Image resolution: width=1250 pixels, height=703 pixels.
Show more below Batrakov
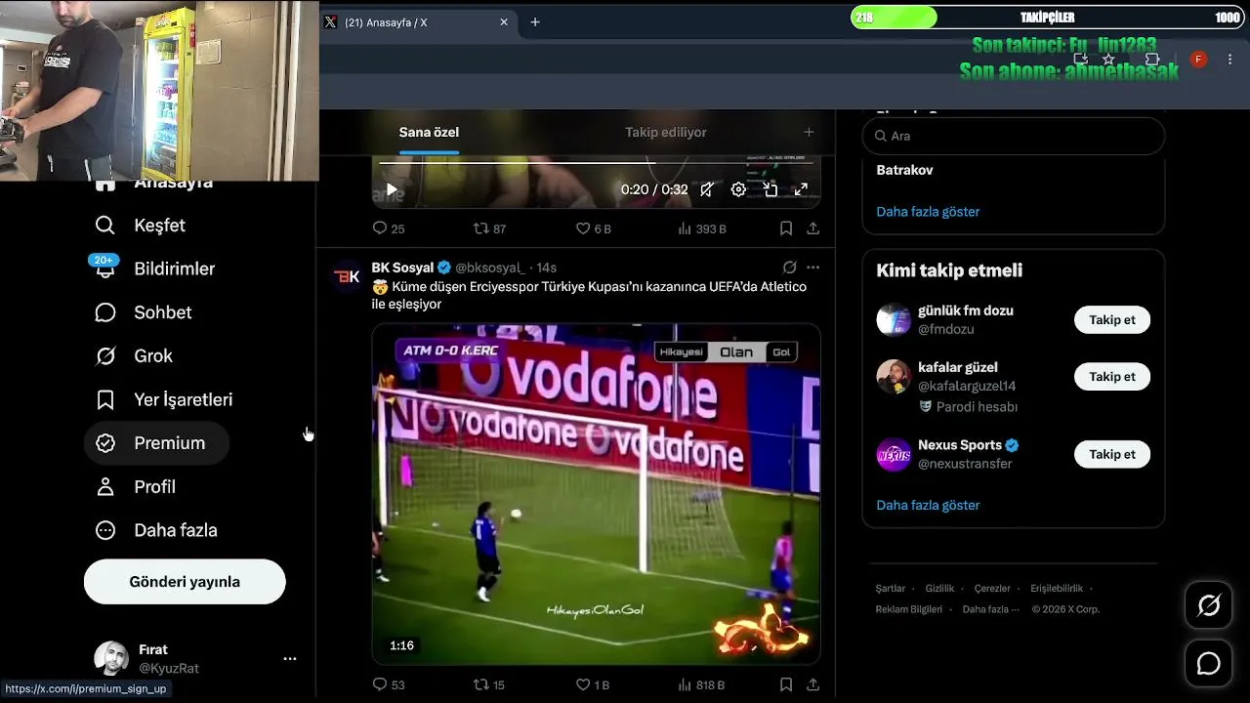tap(928, 212)
